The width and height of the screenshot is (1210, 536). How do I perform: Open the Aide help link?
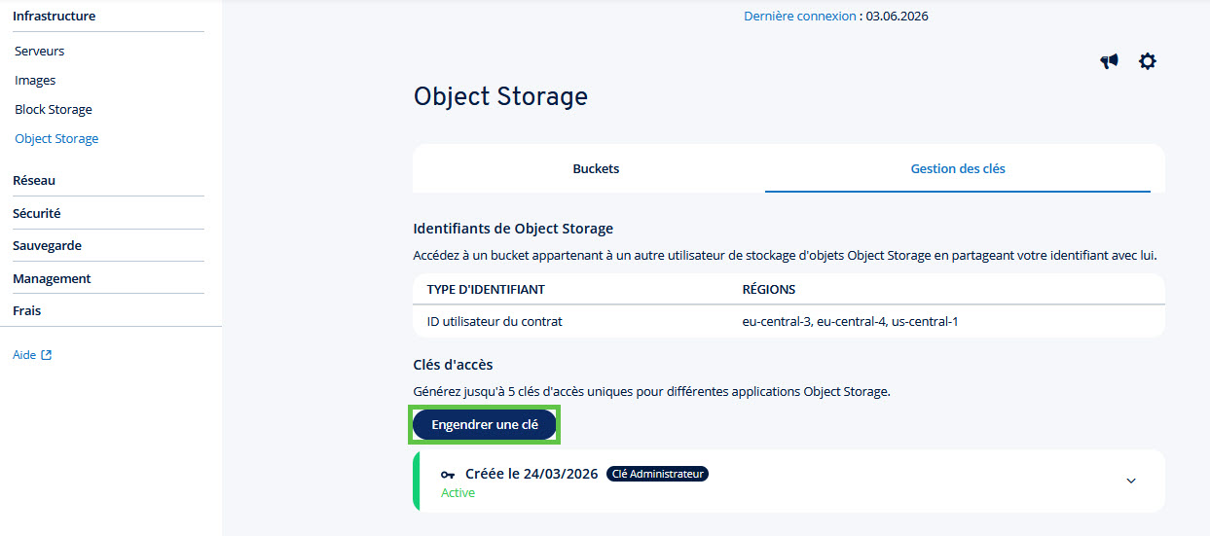click(24, 355)
